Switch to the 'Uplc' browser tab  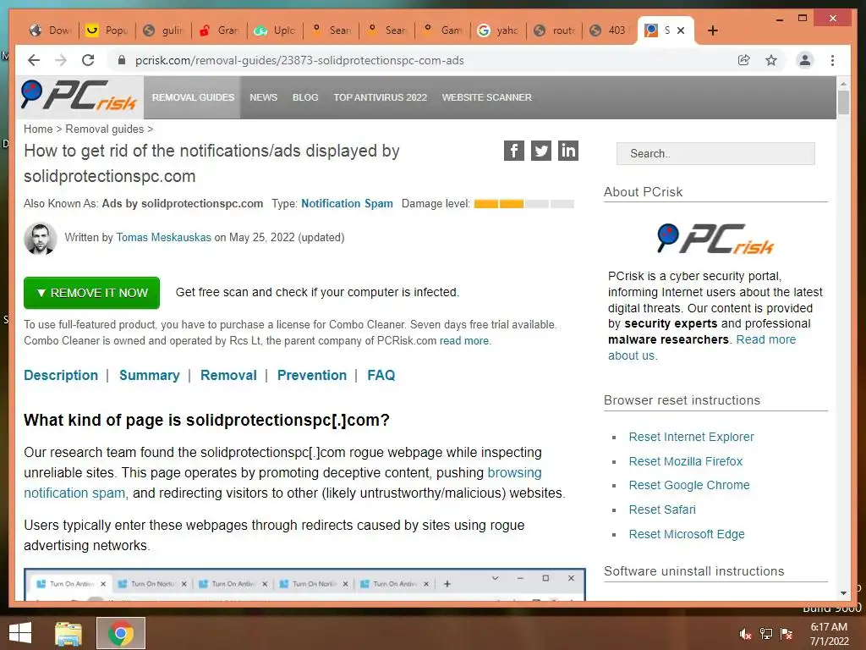(x=276, y=30)
